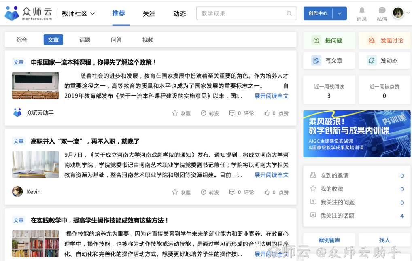Image resolution: width=412 pixels, height=261 pixels.
Task: Click the 提问题 ask question icon
Action: 316,40
